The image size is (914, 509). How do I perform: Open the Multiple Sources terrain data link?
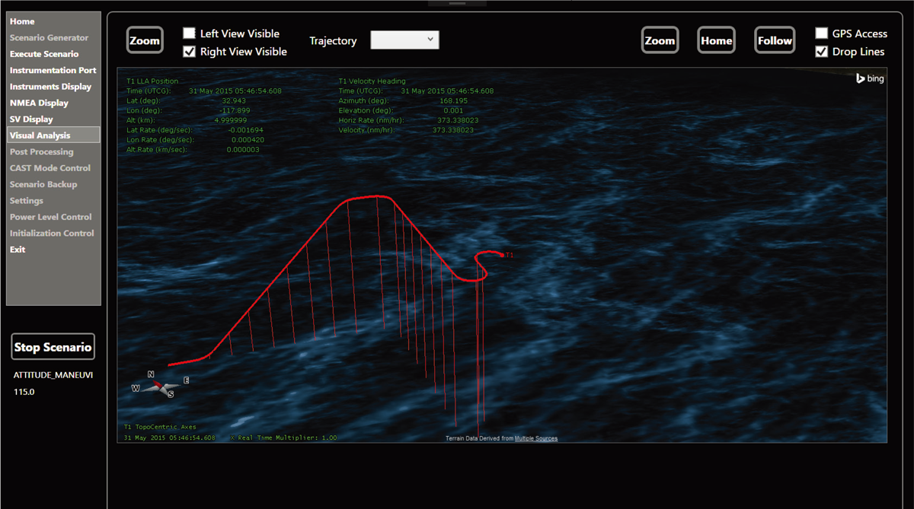[x=535, y=438]
